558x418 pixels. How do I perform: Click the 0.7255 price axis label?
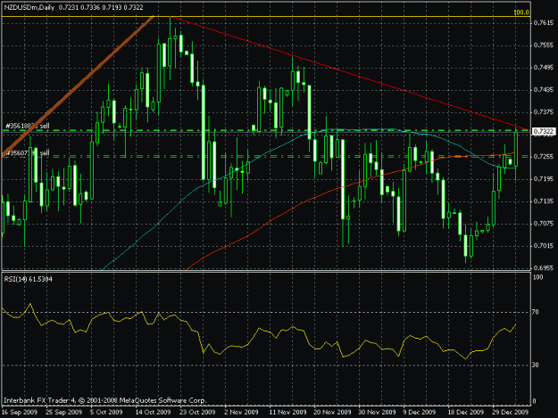tap(543, 157)
